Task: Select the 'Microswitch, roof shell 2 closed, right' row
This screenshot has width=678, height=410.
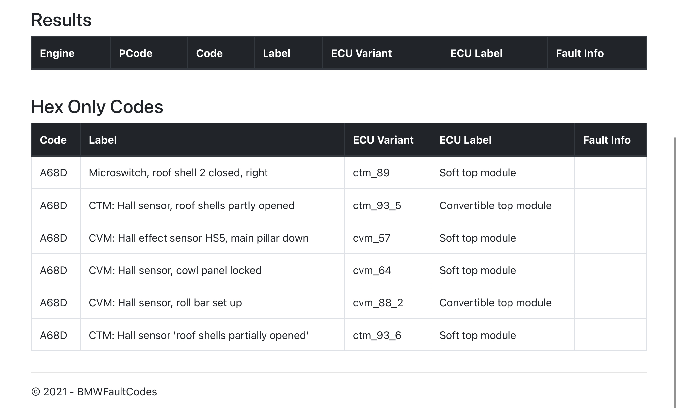Action: point(178,173)
